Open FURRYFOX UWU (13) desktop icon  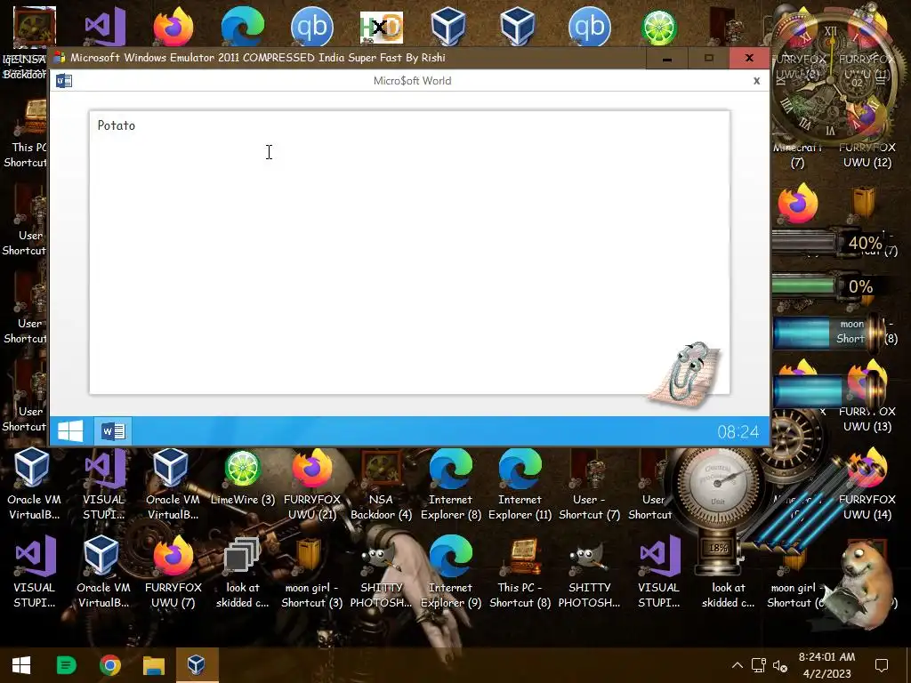(867, 397)
